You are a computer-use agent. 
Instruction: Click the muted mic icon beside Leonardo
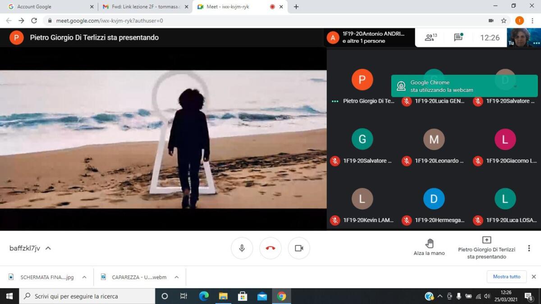407,161
